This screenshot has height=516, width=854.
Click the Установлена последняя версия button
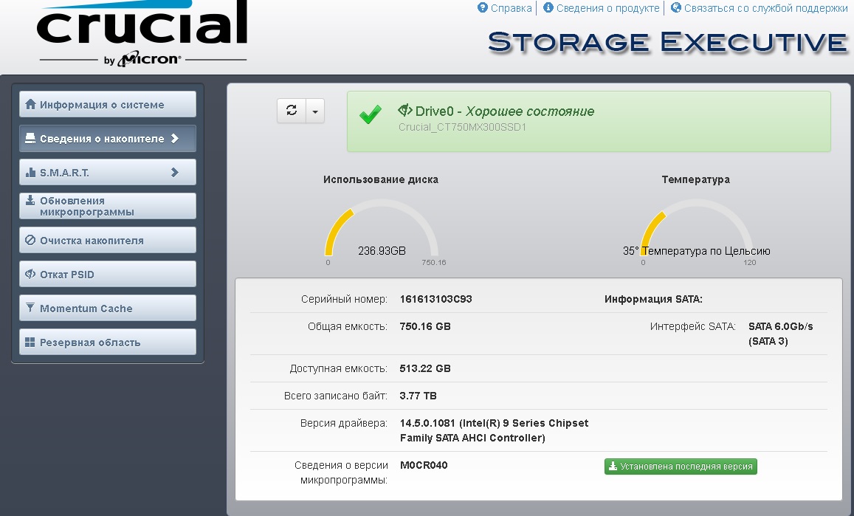point(681,467)
